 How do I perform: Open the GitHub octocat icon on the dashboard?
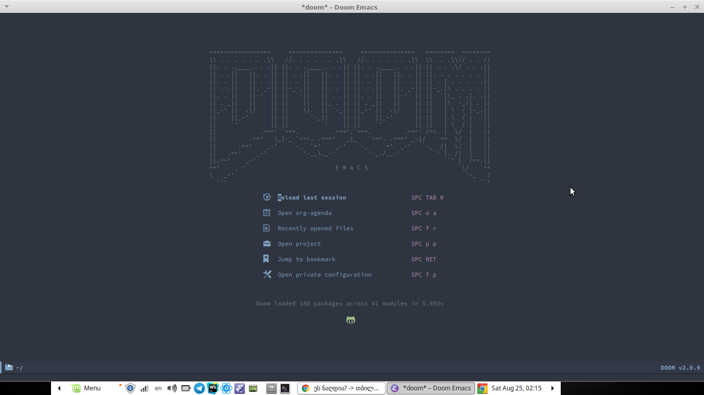click(351, 320)
